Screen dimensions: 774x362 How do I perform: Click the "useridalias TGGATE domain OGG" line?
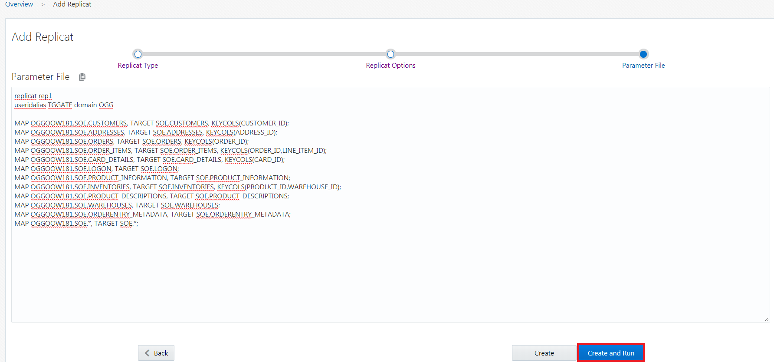pyautogui.click(x=64, y=105)
